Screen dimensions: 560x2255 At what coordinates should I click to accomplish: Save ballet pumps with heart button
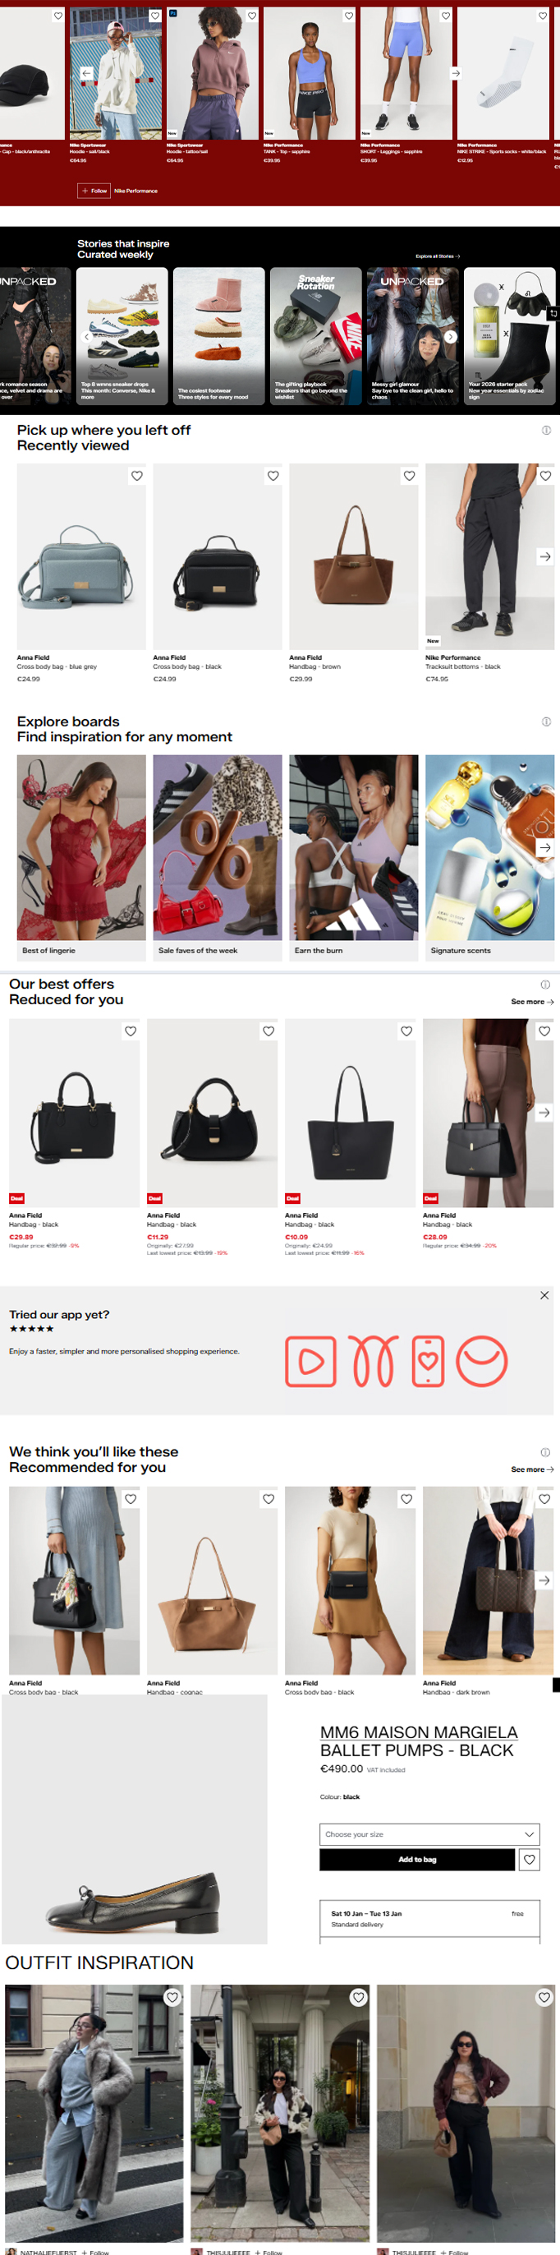tap(530, 1858)
